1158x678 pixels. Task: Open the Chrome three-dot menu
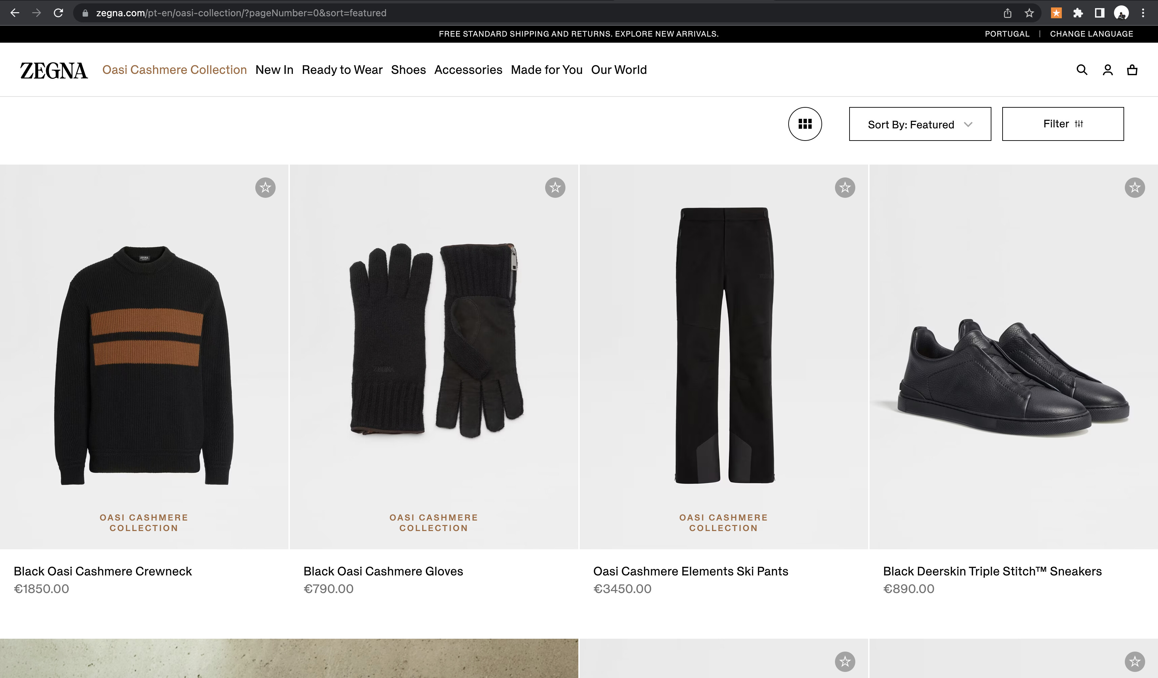[x=1143, y=13]
